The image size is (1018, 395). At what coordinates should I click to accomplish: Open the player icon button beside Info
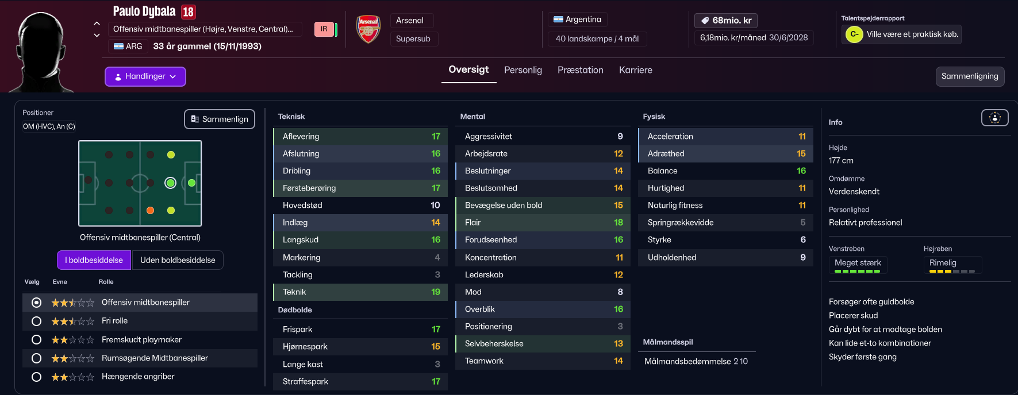click(x=994, y=118)
